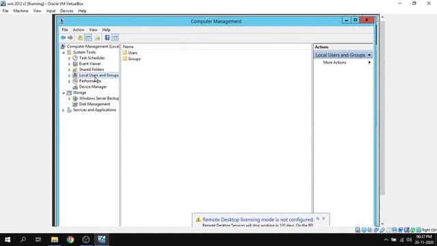Collapse the System Tools tree node
Viewport: 437px width, 246px height.
pos(64,53)
